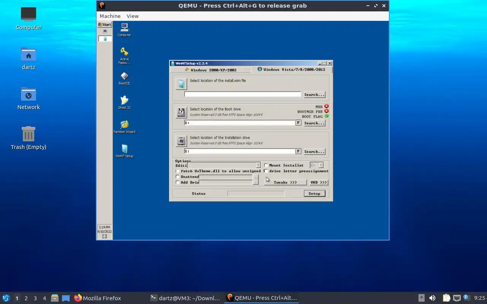Click F button beside Boot drive field

[298, 123]
